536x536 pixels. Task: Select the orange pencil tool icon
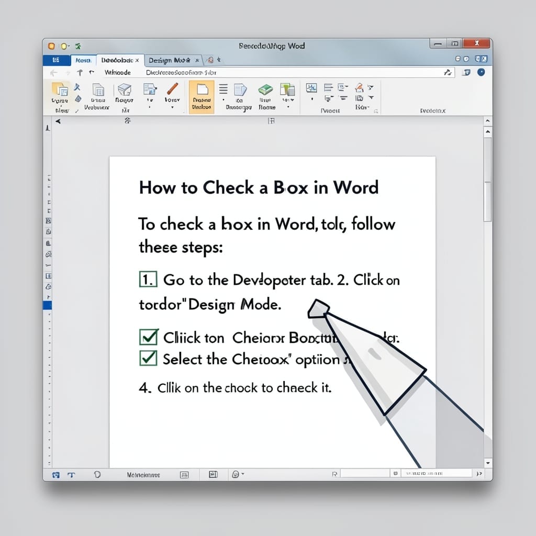(x=172, y=88)
